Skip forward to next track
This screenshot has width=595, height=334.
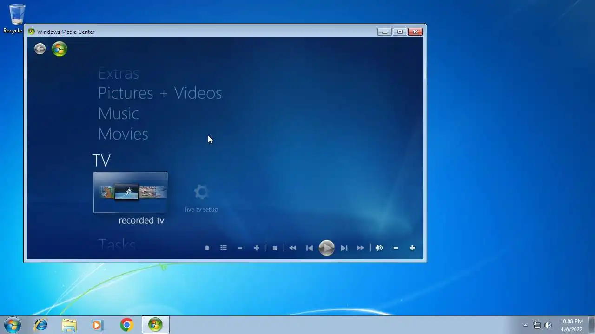[344, 248]
